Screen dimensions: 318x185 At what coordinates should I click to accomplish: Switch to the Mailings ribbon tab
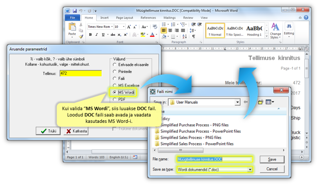[170, 18]
